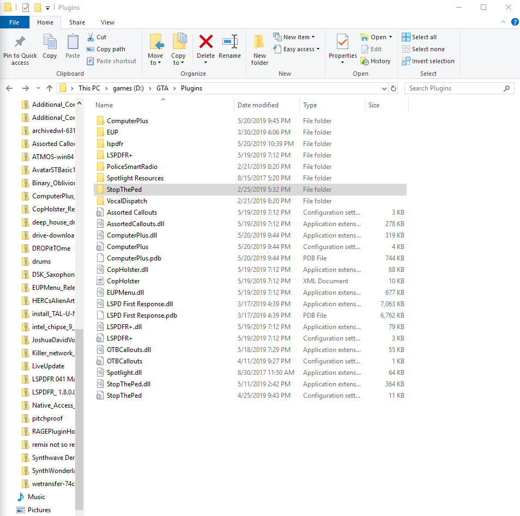Click Copy path in the ribbon
The height and width of the screenshot is (516, 520).
[106, 49]
